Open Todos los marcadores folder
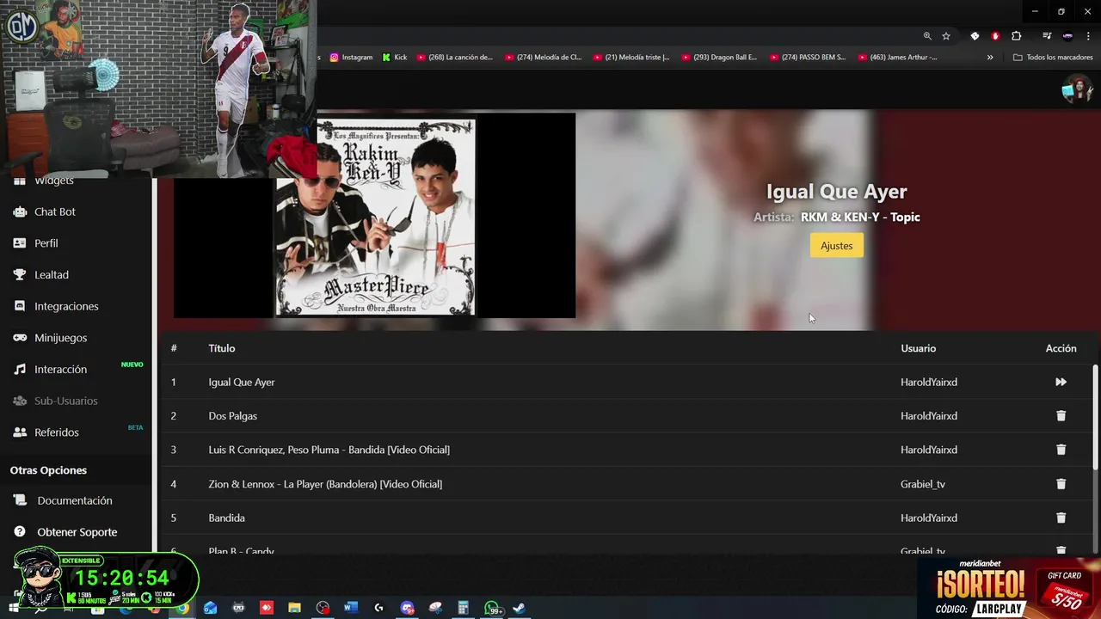 point(1053,58)
